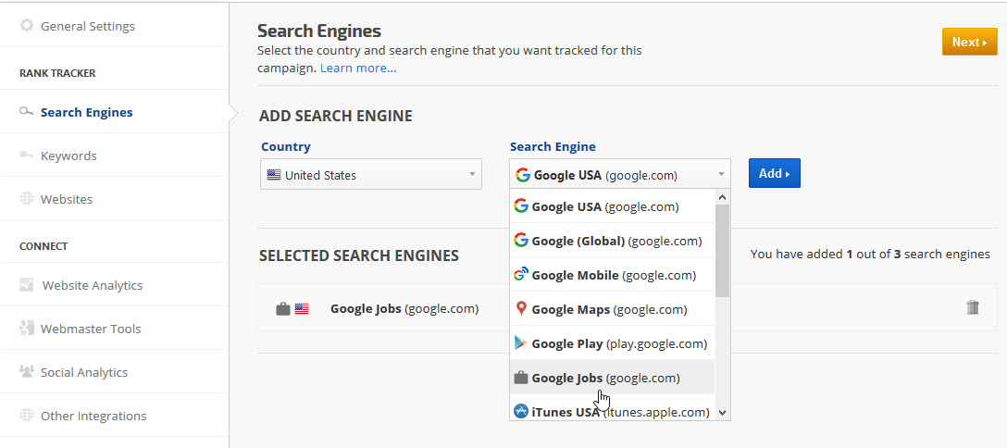
Task: Collapse the Search Engine dropdown arrow
Action: tap(721, 175)
